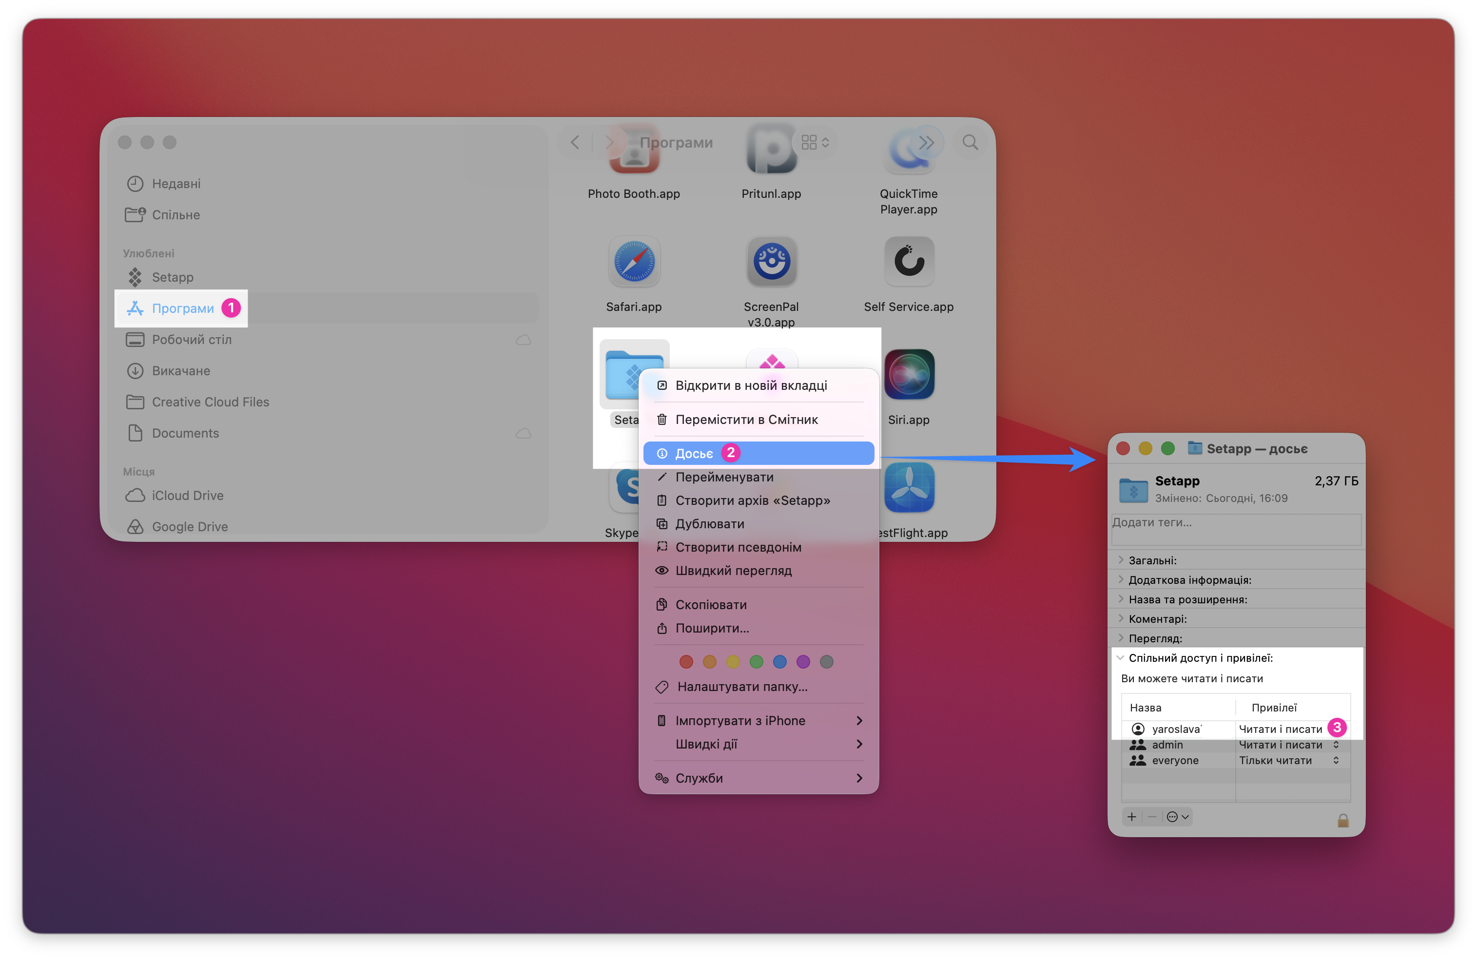
Task: Expand the Додаткова інформація section
Action: 1121,579
